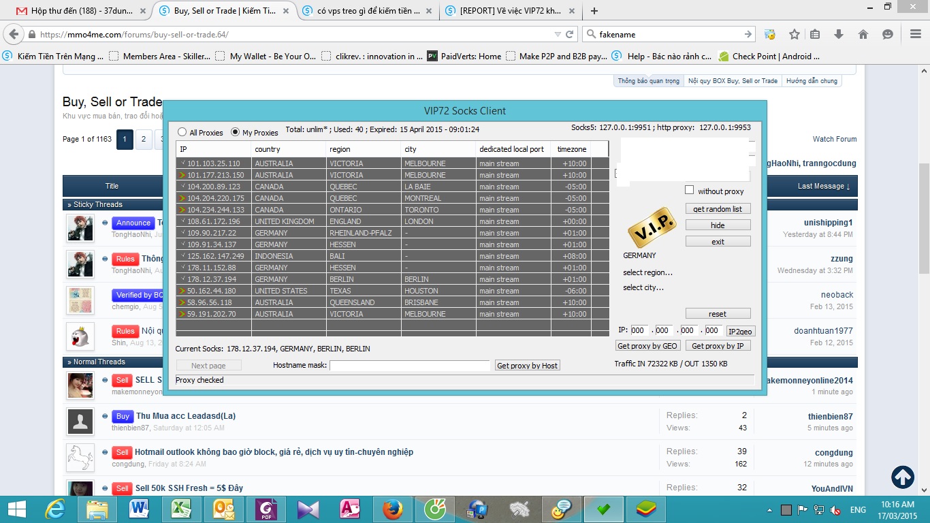Click the exit button in VIP72
930x523 pixels.
pos(718,242)
